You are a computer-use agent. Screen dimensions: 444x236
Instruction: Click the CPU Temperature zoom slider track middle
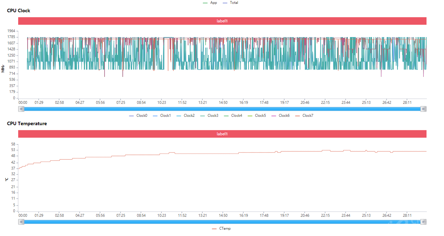tap(222, 222)
